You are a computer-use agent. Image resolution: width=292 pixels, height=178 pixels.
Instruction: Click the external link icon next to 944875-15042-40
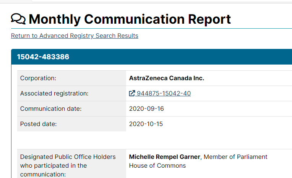[132, 94]
